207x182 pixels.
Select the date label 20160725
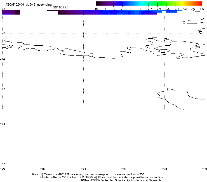click(61, 7)
